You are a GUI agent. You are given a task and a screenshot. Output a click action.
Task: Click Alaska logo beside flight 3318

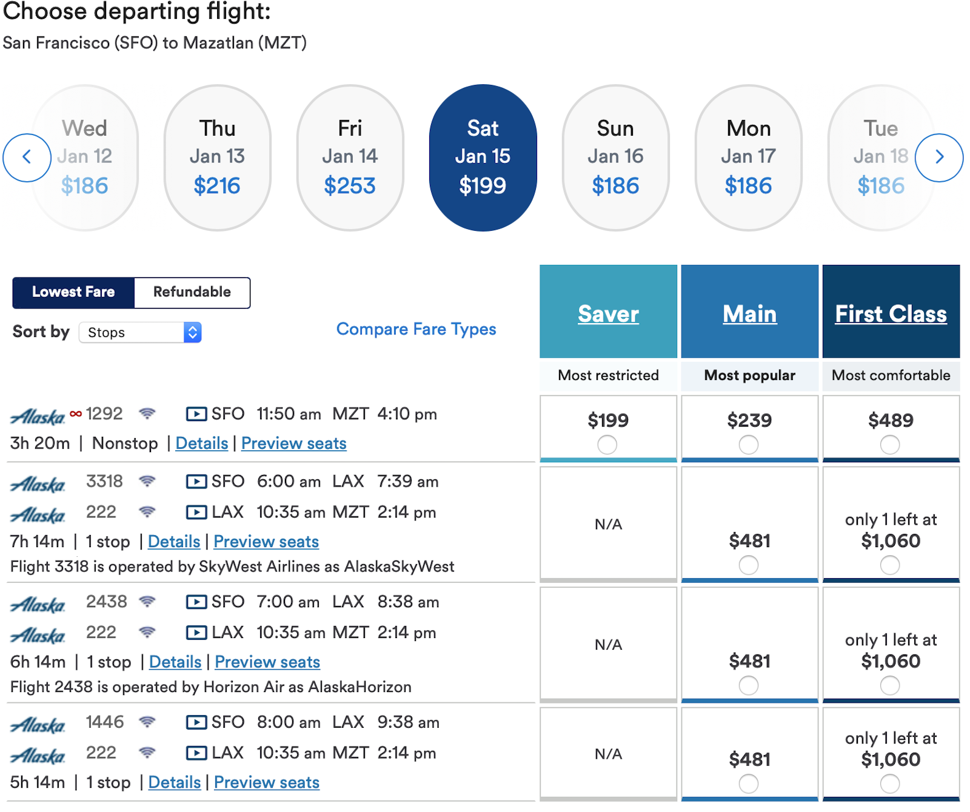(x=38, y=484)
